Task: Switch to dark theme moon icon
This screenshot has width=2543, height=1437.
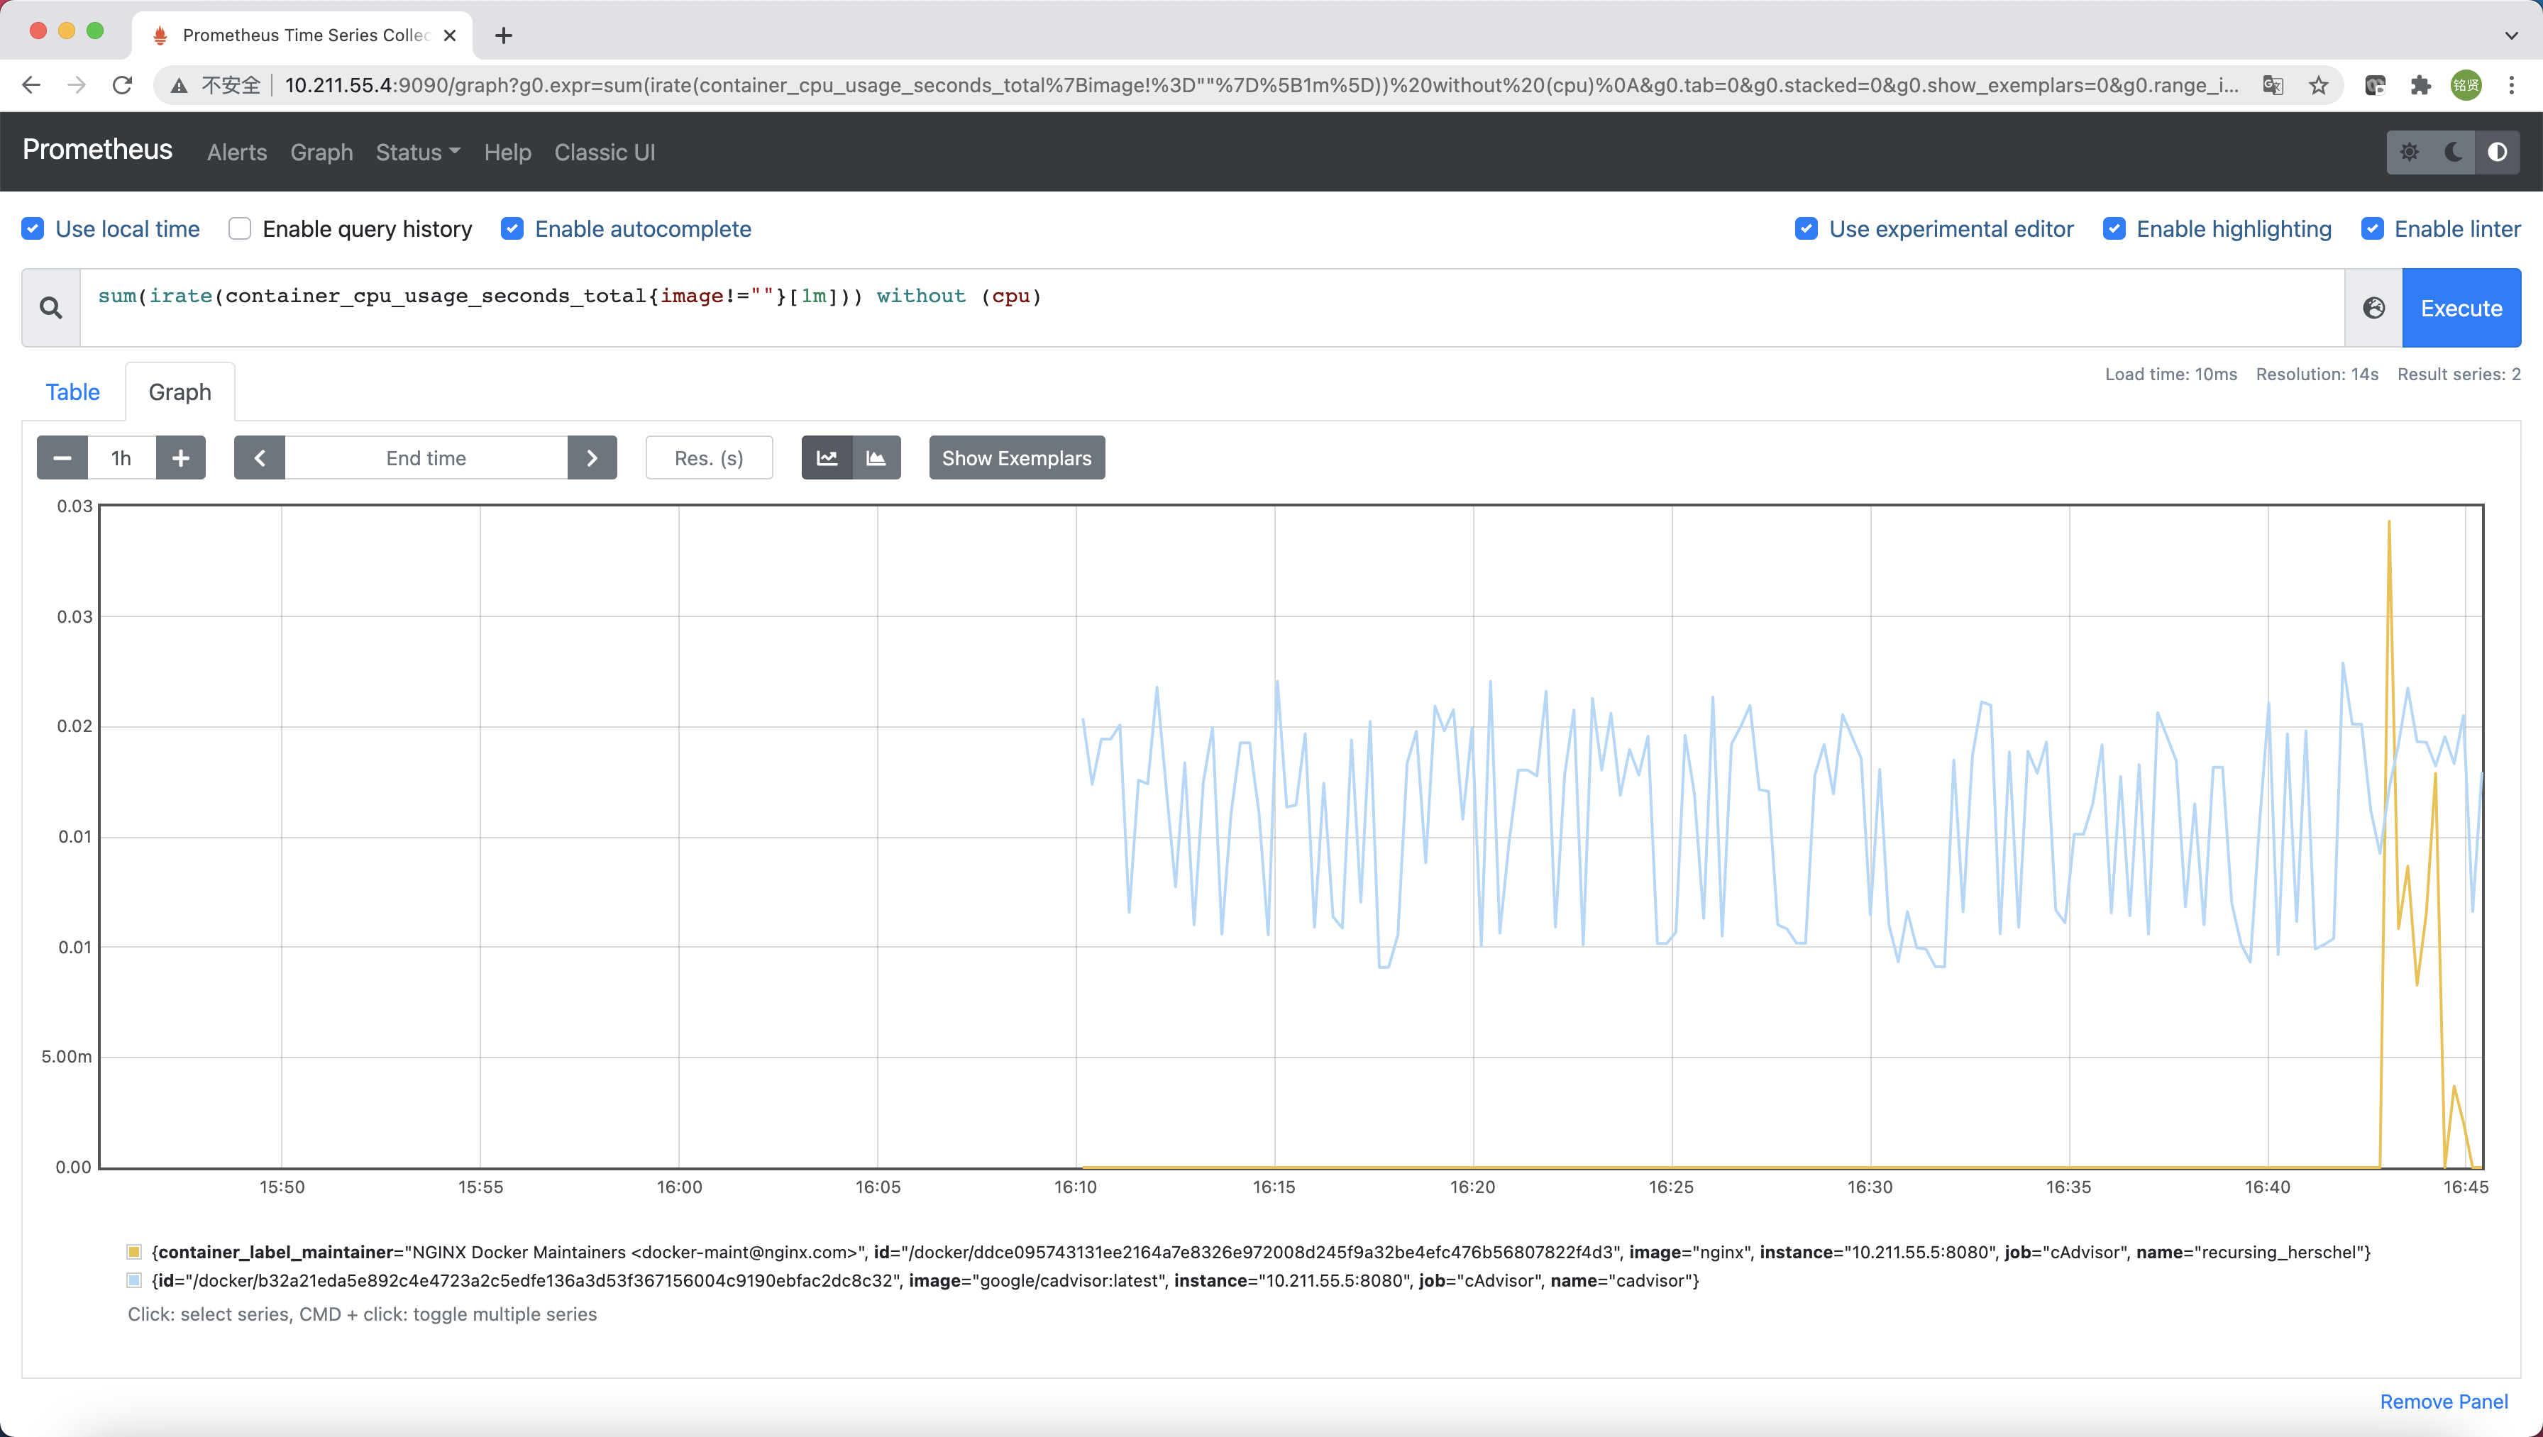Action: (2453, 152)
